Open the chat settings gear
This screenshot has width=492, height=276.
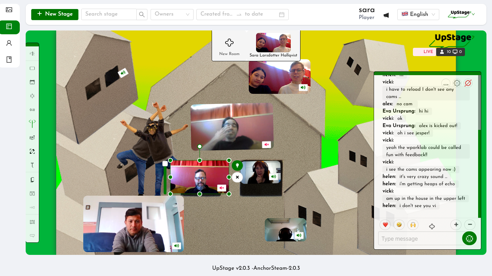(x=457, y=83)
